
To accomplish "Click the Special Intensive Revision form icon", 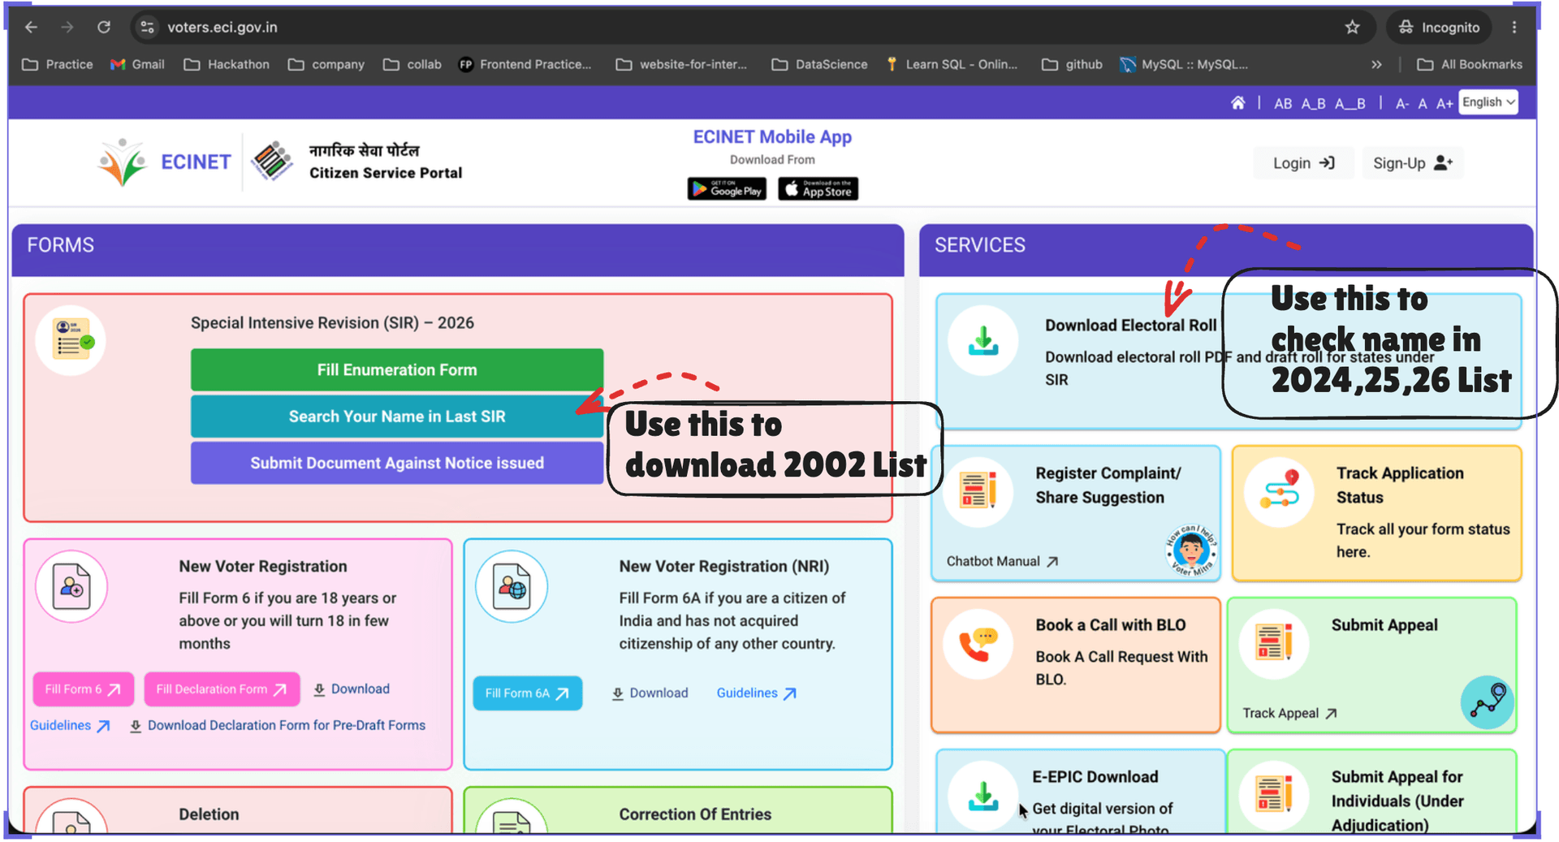I will 71,340.
